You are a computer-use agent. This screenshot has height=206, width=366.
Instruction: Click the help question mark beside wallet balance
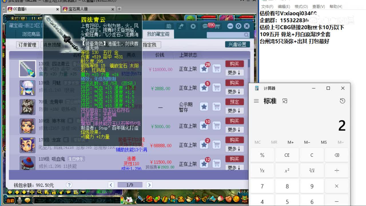(69, 185)
